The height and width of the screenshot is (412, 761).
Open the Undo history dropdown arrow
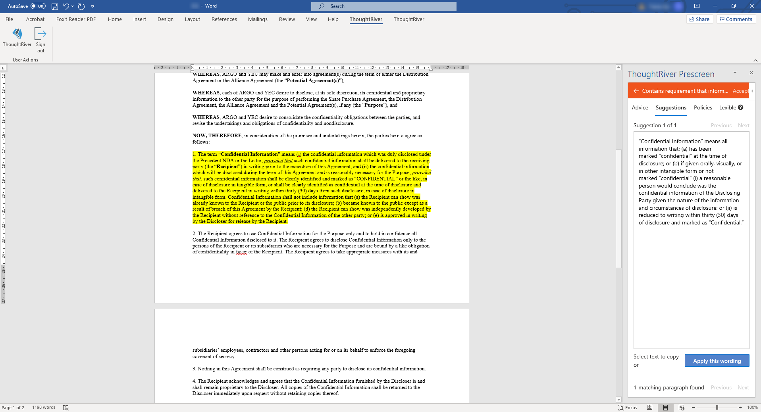coord(73,6)
